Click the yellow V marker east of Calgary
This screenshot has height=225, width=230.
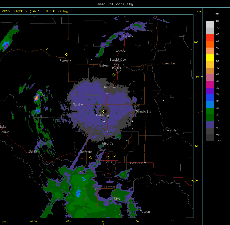[114, 156]
